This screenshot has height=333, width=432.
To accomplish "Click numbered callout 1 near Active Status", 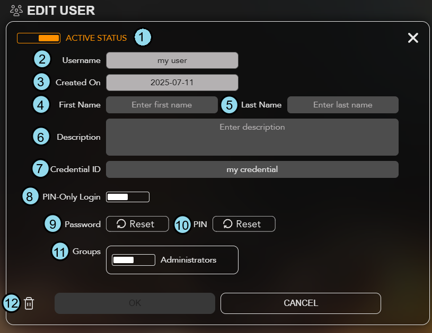I will (x=143, y=38).
